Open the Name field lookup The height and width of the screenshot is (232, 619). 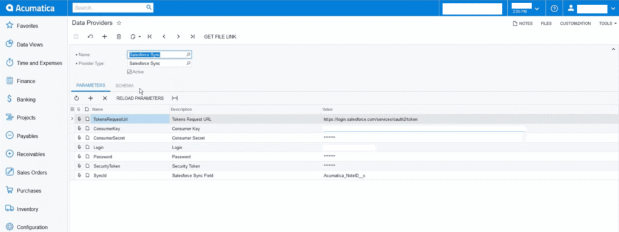pyautogui.click(x=189, y=55)
